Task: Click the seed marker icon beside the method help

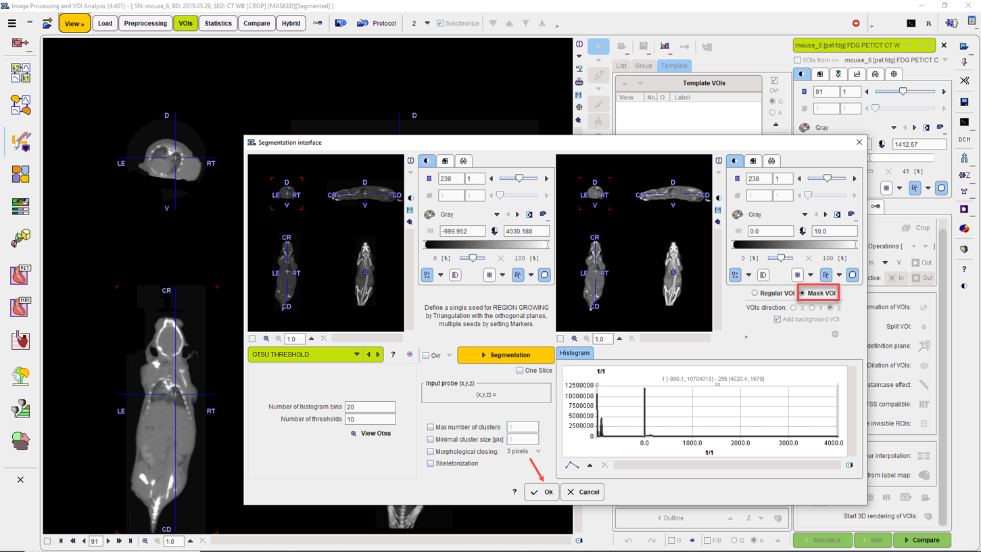Action: point(410,354)
